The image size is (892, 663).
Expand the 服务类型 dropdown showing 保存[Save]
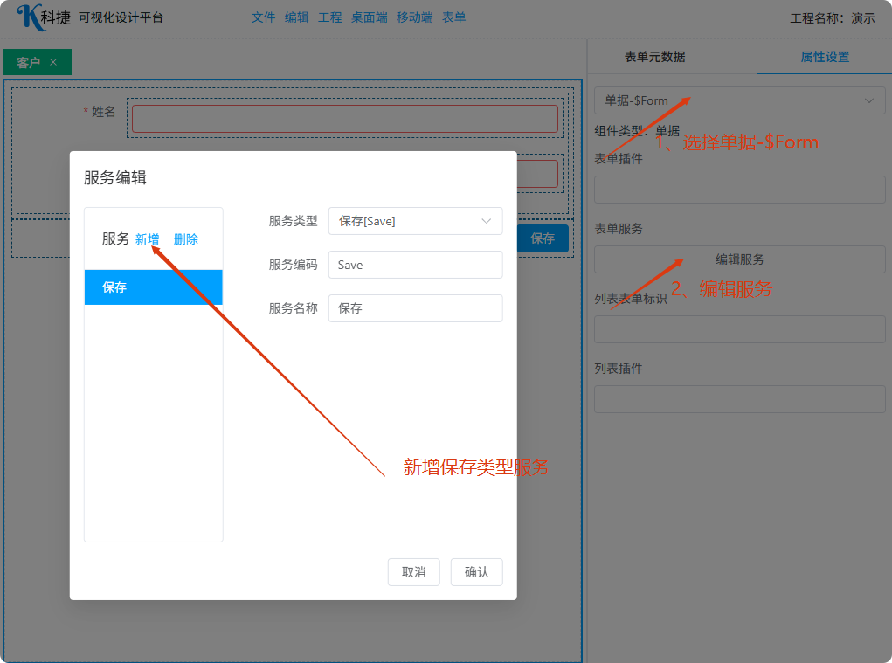(415, 221)
